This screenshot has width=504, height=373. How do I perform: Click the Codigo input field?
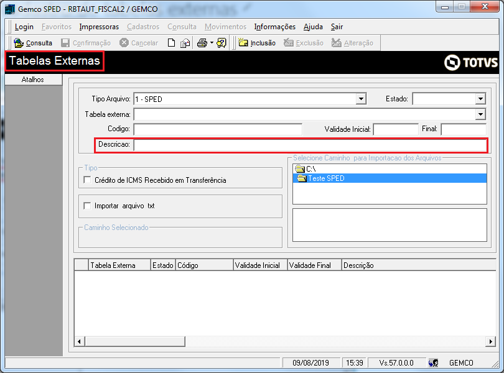click(x=218, y=129)
